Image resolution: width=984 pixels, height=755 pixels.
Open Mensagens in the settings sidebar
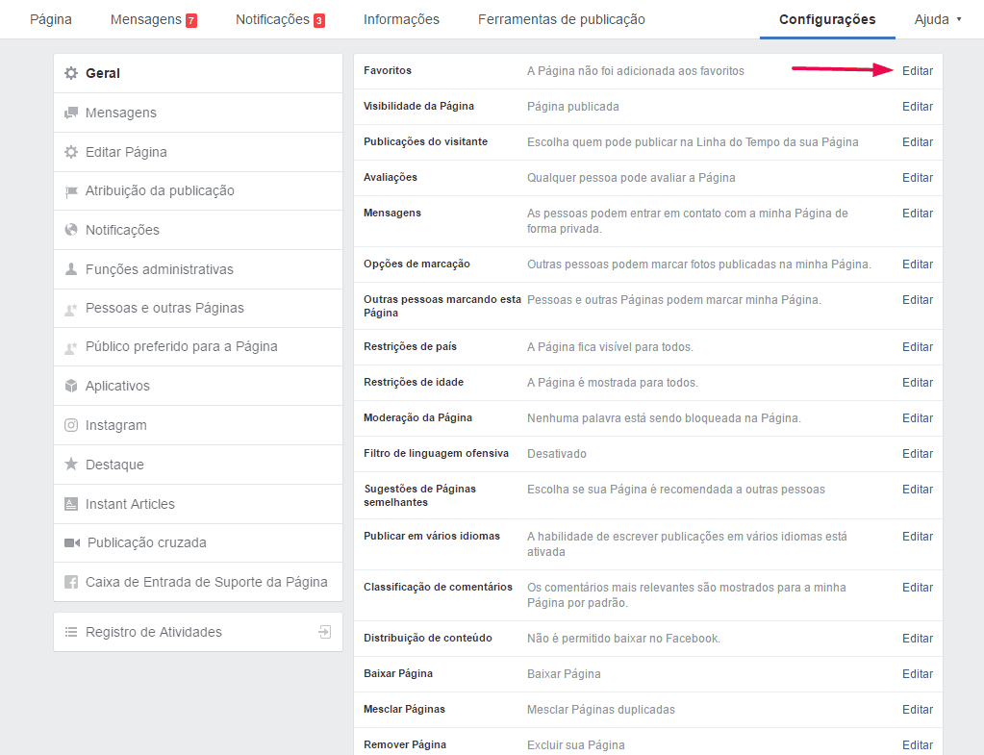(x=198, y=113)
